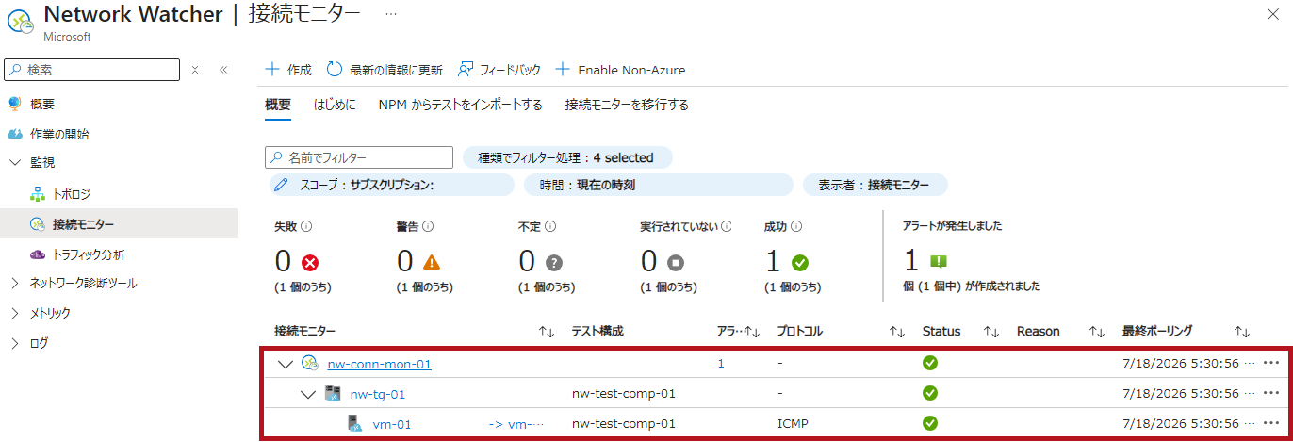Clear the sidebar search with X icon

point(195,70)
